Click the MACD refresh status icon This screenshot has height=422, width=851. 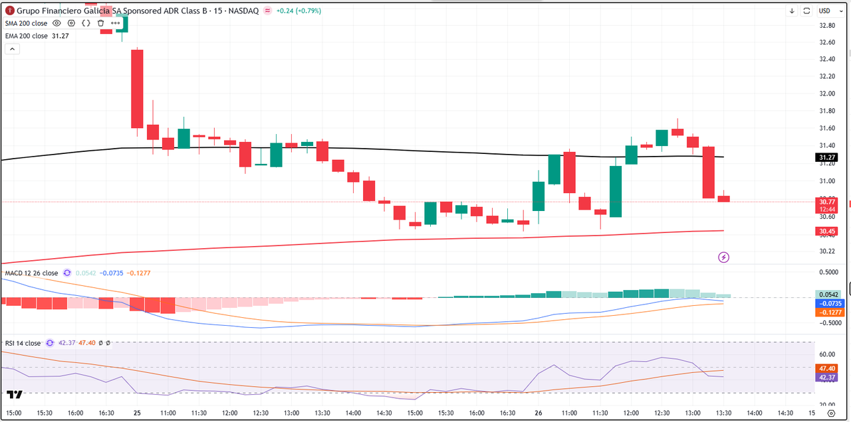coord(66,273)
